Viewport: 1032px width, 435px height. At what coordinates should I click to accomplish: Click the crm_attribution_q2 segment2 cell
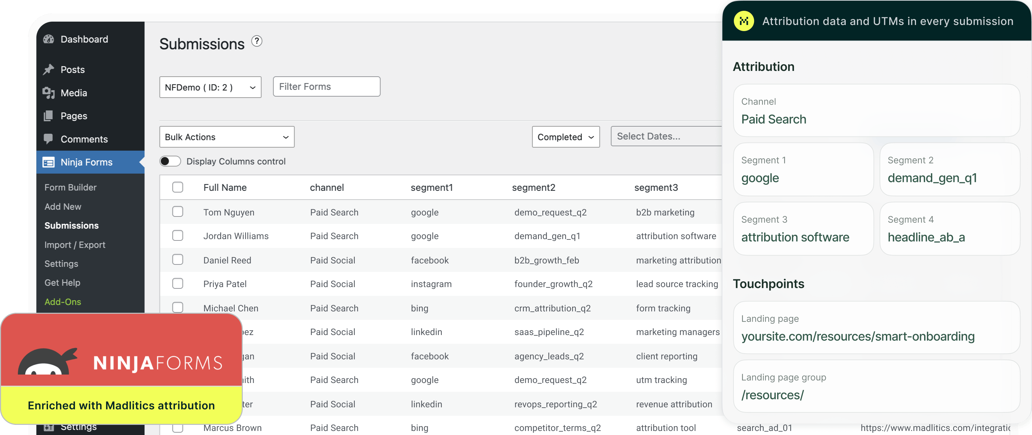(553, 308)
